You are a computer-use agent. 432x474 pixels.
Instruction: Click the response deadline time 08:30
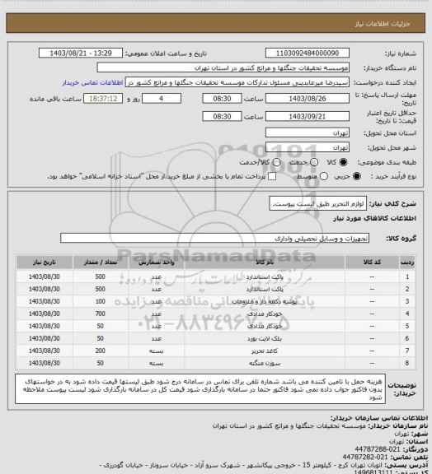click(x=222, y=99)
